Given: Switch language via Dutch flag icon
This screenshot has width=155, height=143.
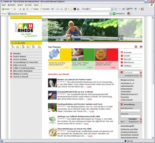Looking at the screenshot, I should tap(136, 46).
